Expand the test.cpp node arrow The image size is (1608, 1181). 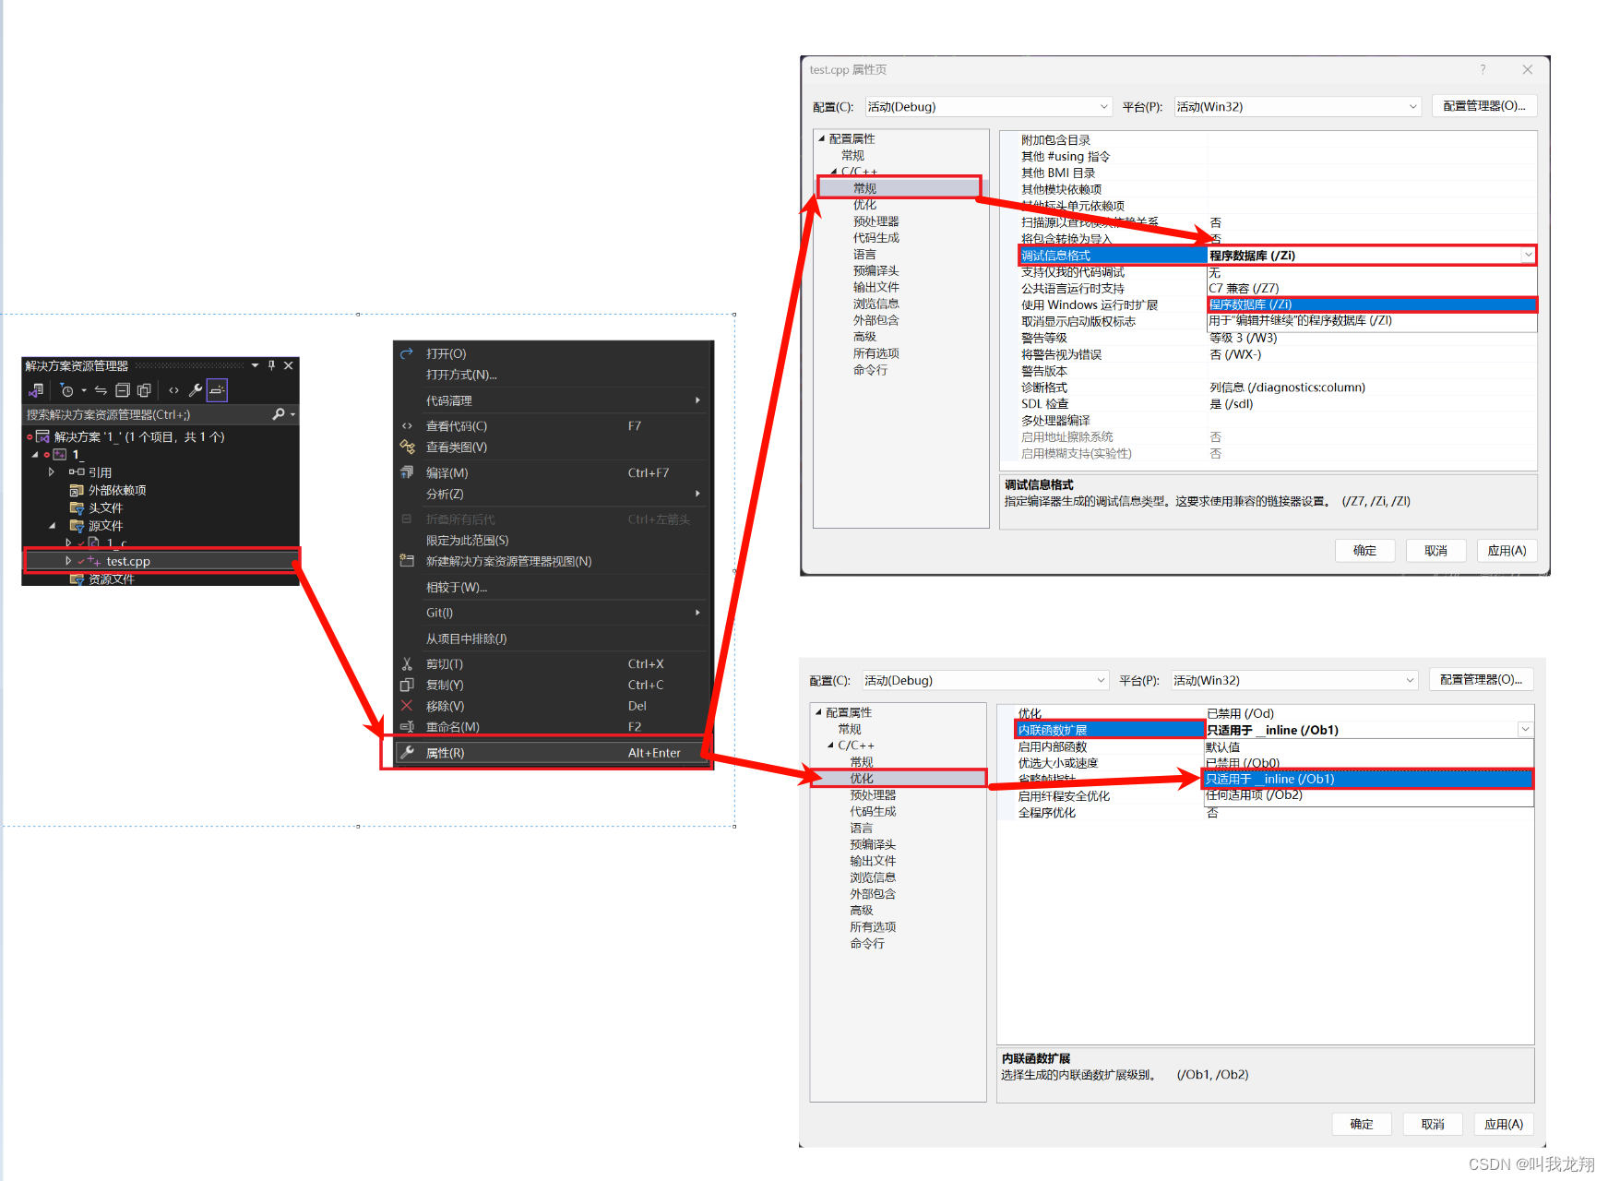68,560
